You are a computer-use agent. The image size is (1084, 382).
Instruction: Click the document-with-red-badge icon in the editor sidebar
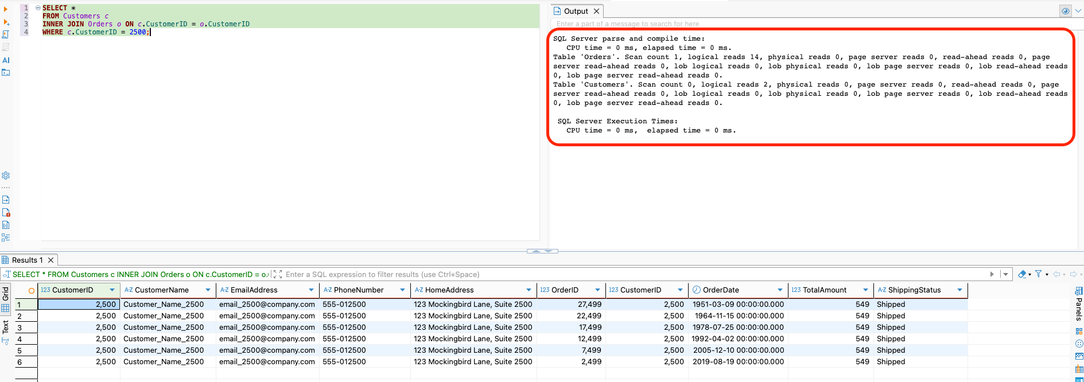pos(6,212)
